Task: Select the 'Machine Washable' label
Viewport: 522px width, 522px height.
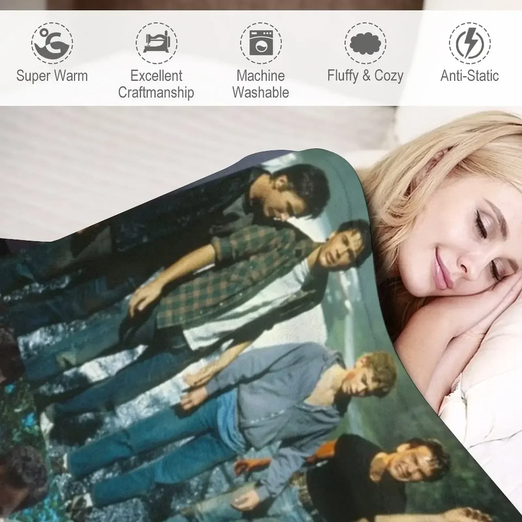Action: tap(261, 84)
